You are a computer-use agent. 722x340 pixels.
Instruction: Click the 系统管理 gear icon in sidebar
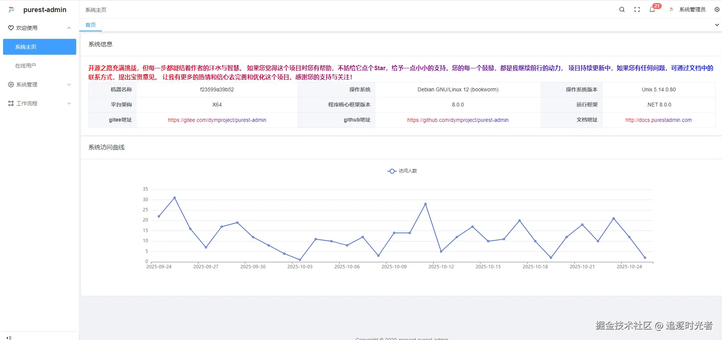point(11,85)
